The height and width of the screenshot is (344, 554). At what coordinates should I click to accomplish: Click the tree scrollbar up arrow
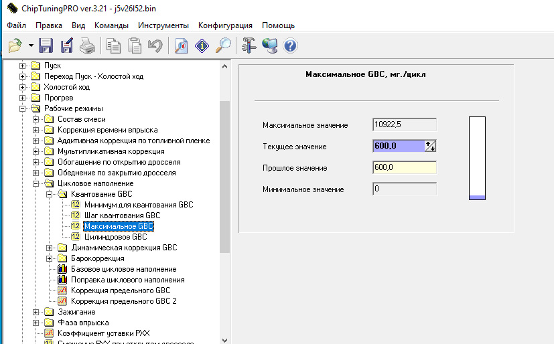(224, 66)
